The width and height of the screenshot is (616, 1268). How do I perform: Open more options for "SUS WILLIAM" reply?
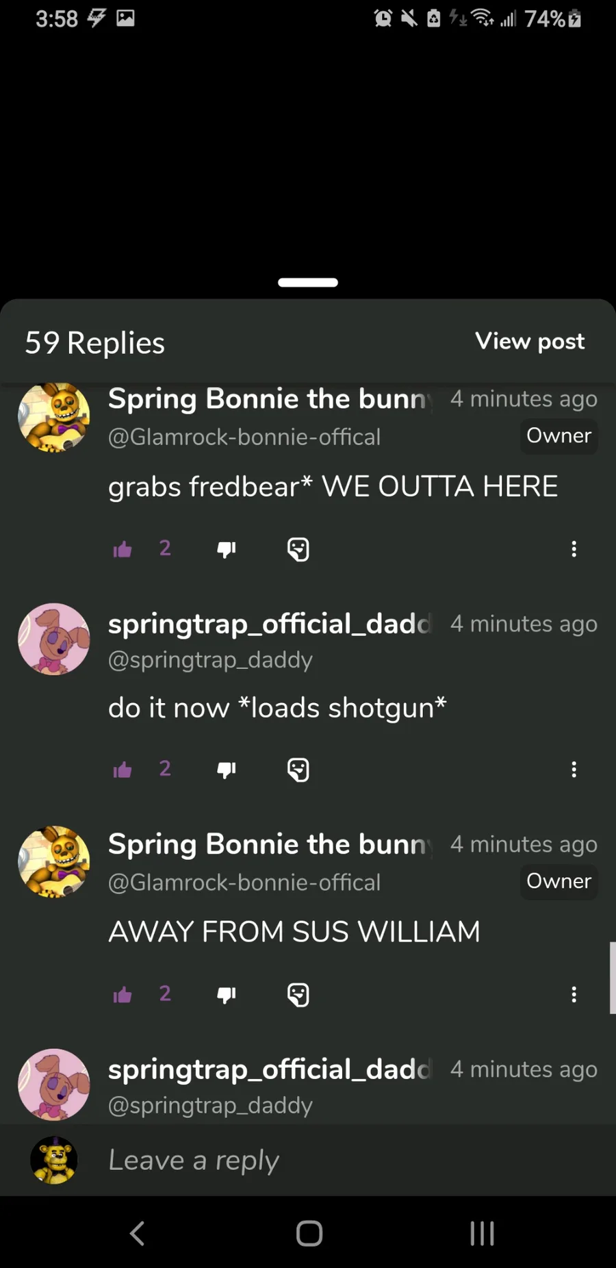(x=574, y=995)
